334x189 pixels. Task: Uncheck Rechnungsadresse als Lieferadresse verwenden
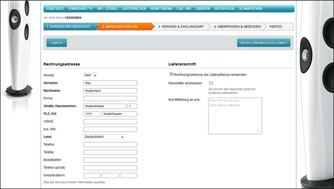[x=171, y=74]
